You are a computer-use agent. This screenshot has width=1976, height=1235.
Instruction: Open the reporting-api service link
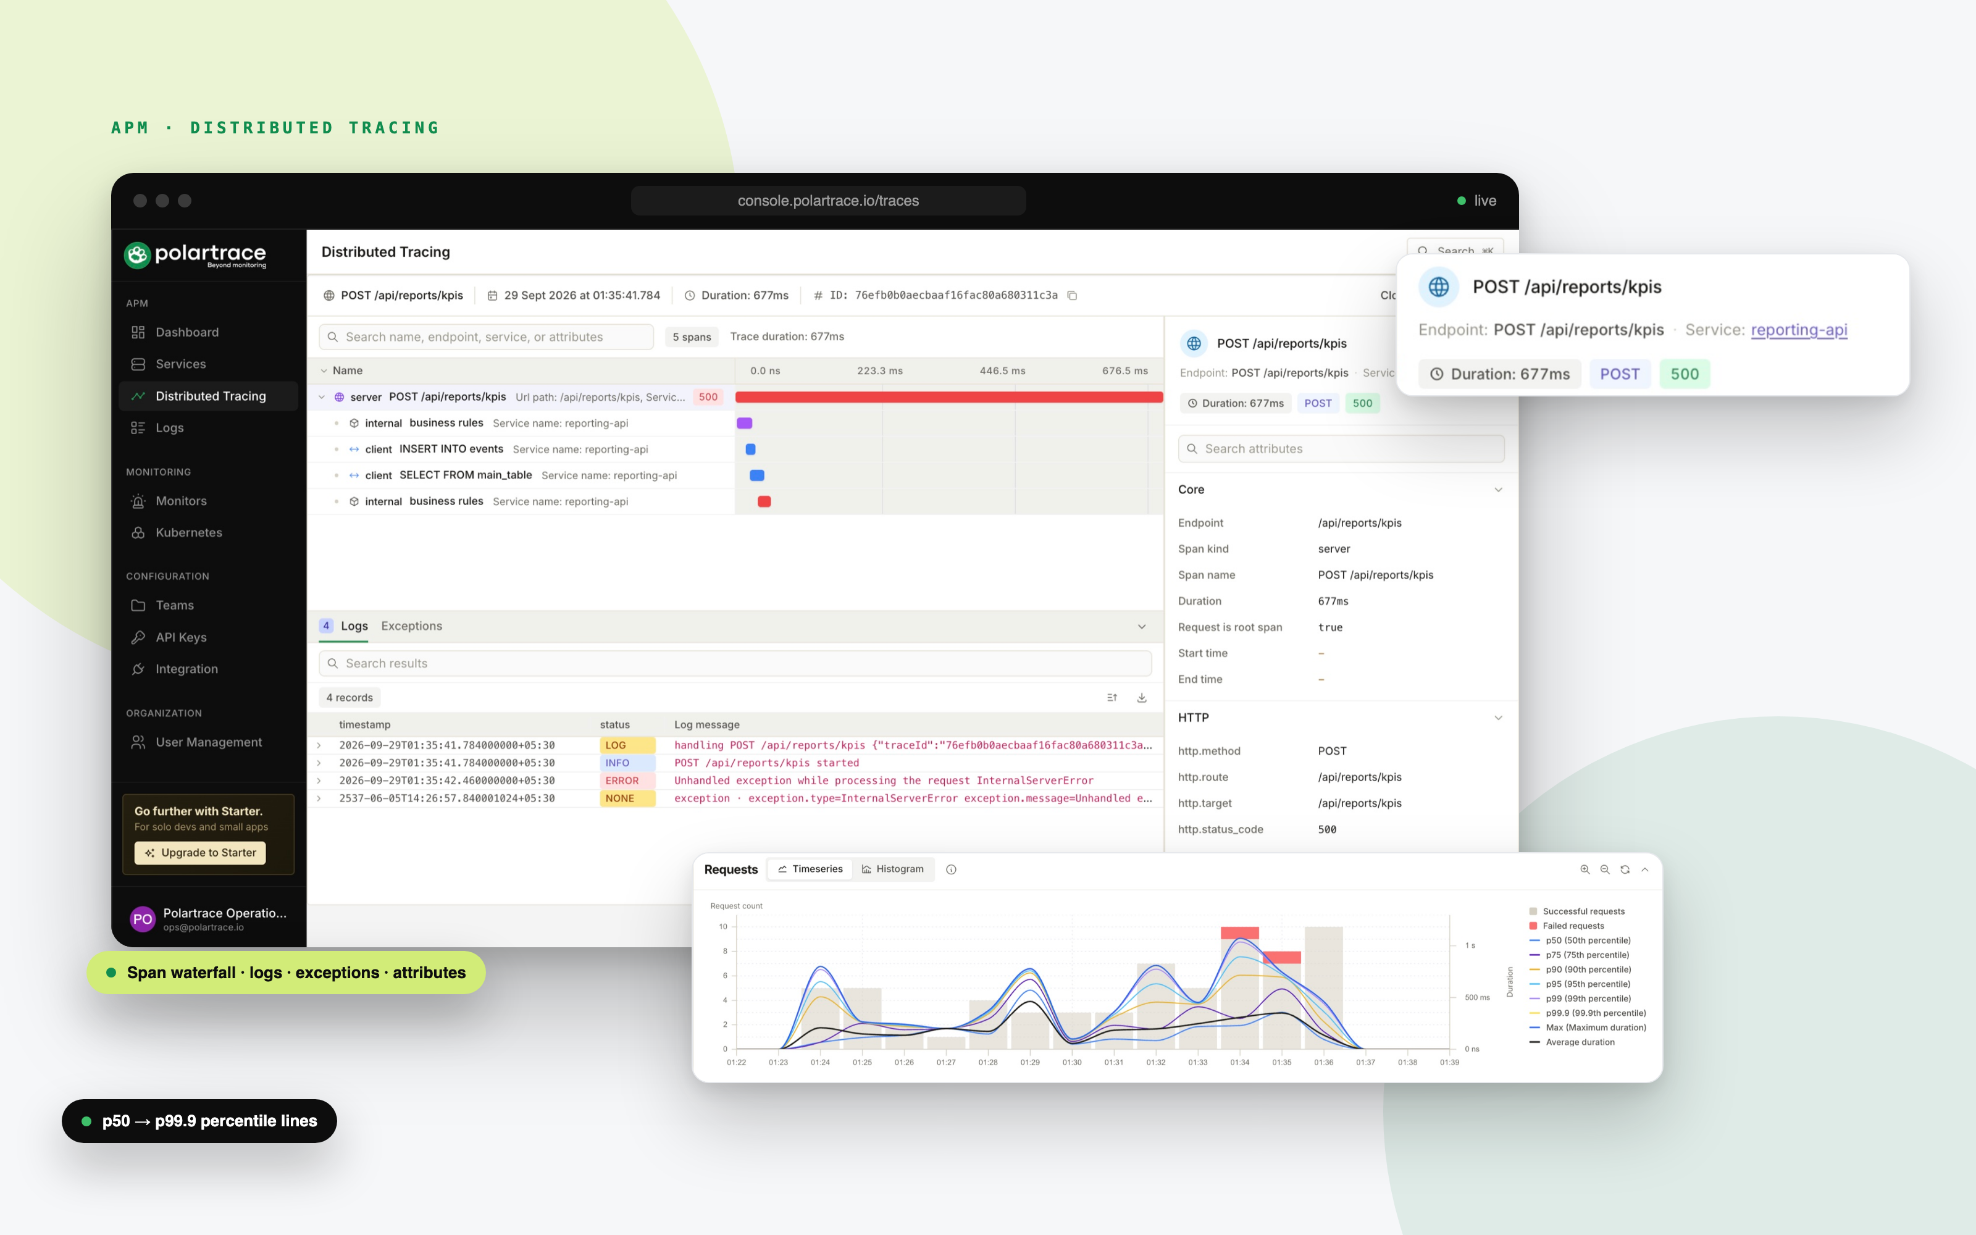[x=1799, y=330]
